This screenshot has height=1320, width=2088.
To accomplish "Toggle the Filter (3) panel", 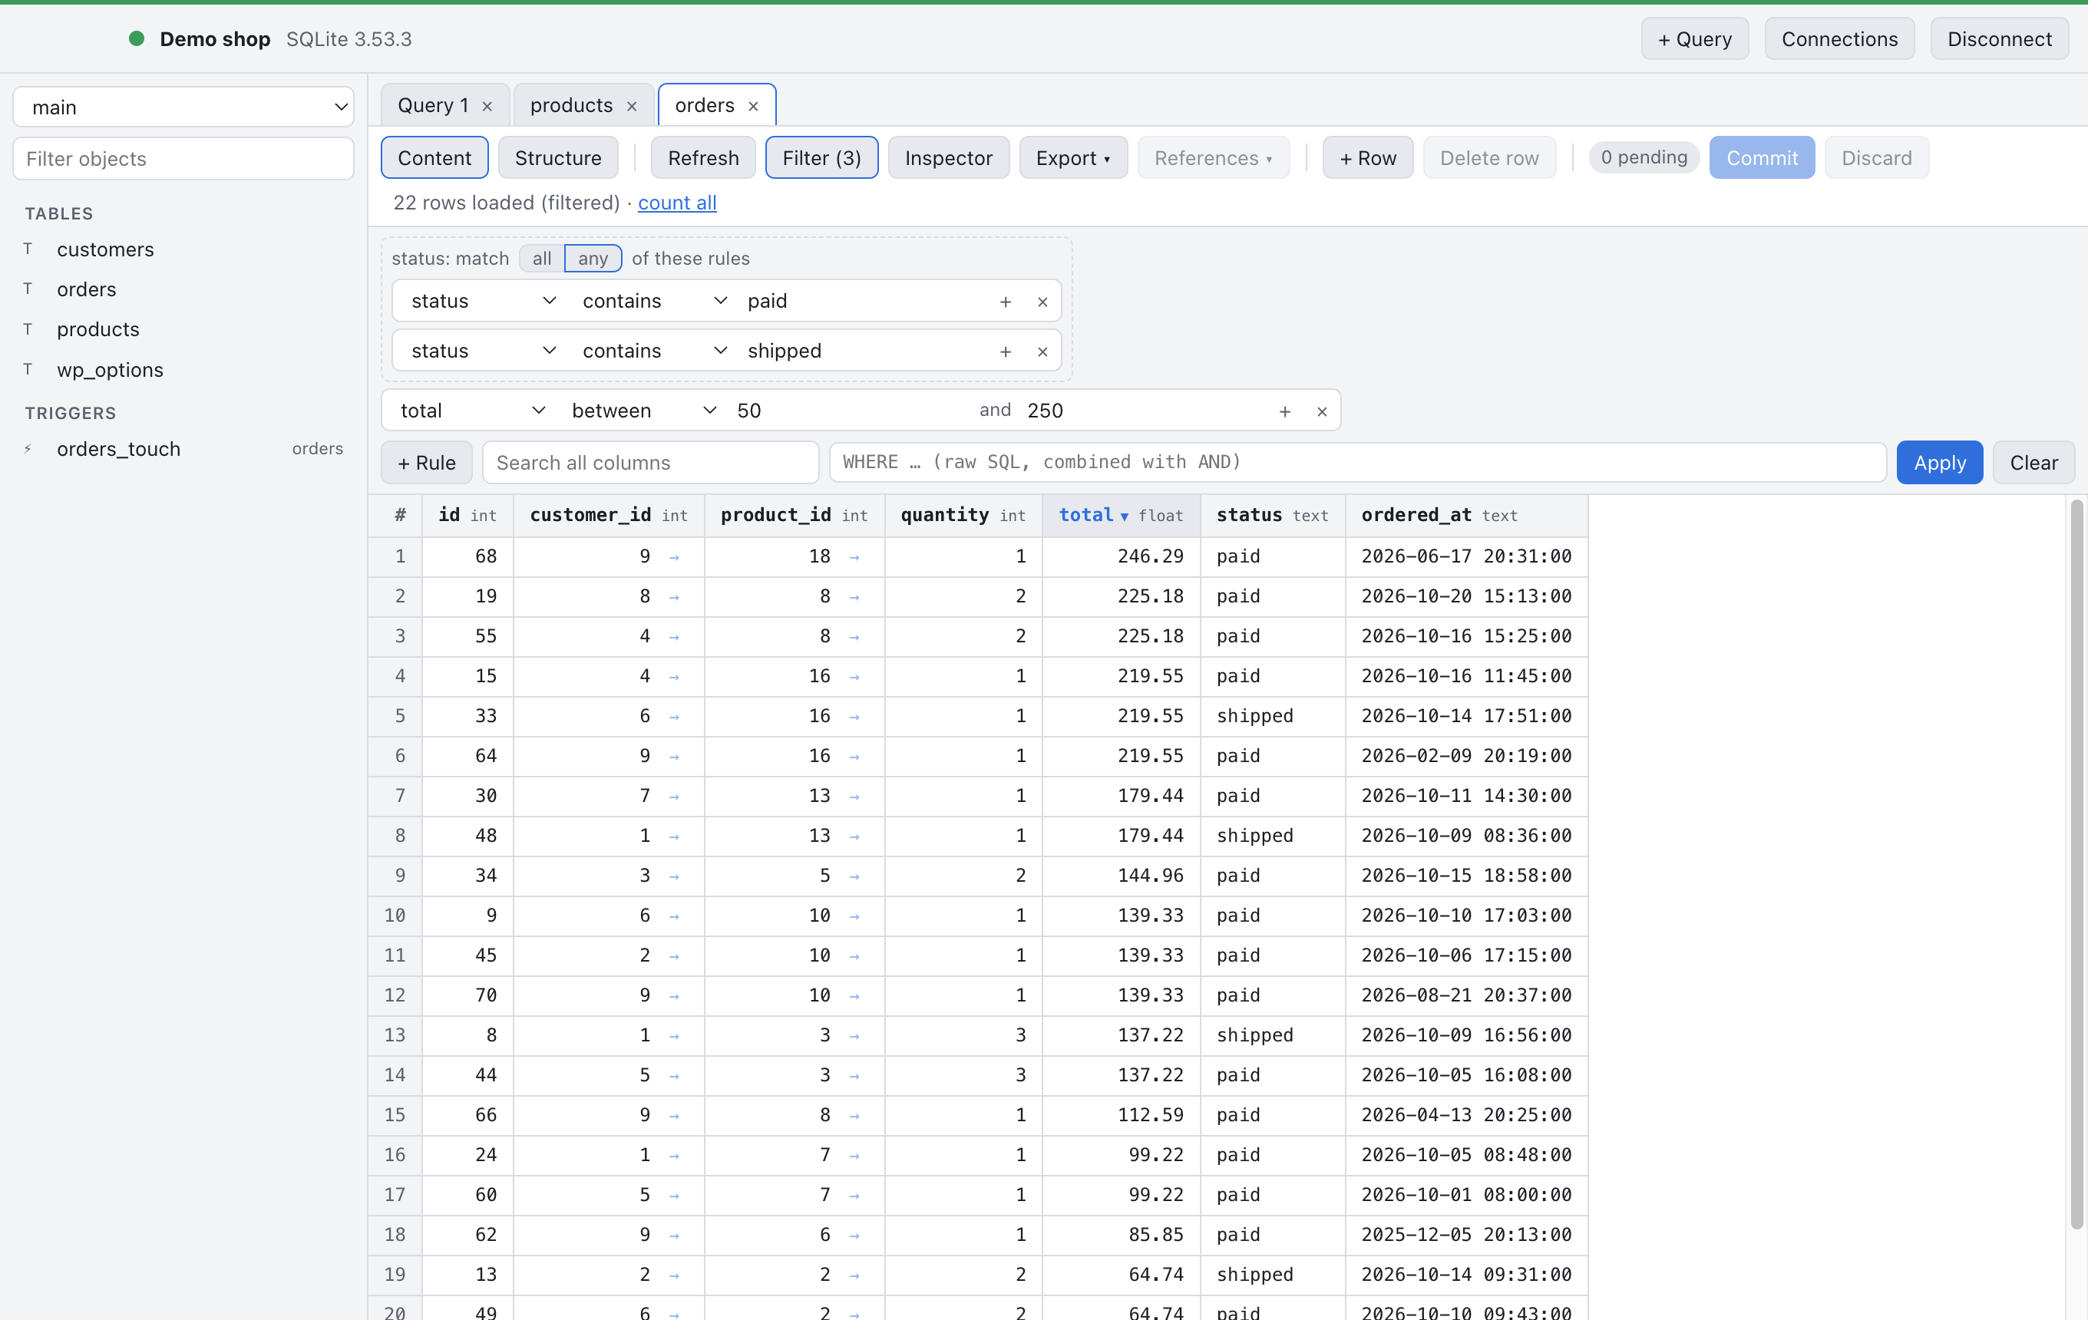I will [821, 158].
